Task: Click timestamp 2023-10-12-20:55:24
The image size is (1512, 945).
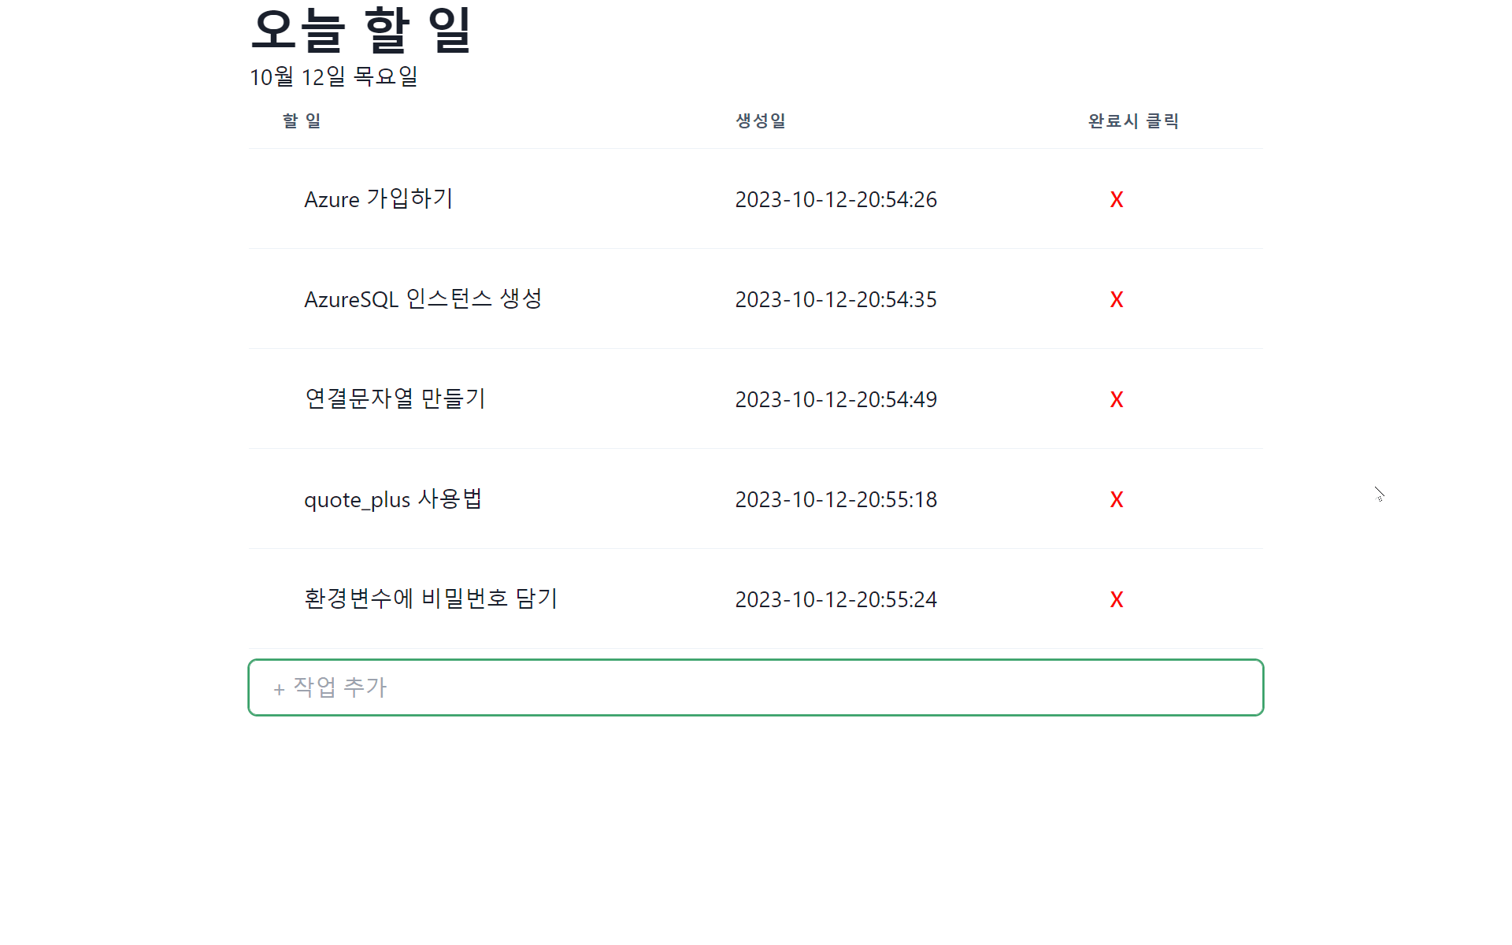Action: 836,599
